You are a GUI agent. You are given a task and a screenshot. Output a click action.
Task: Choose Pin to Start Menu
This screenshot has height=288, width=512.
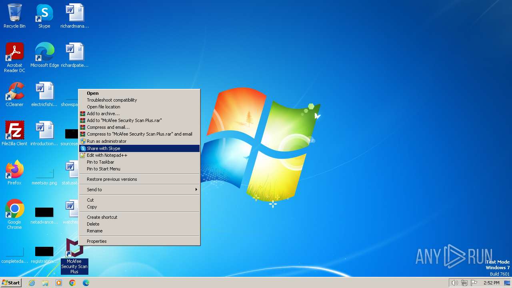139,169
